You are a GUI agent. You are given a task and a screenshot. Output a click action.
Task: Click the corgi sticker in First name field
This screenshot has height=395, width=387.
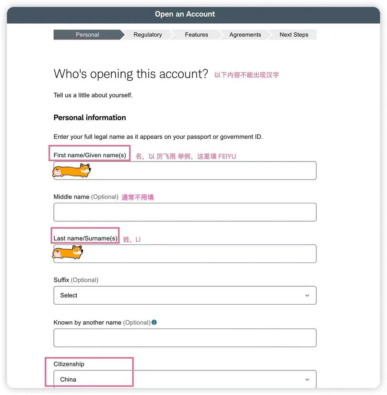(71, 170)
